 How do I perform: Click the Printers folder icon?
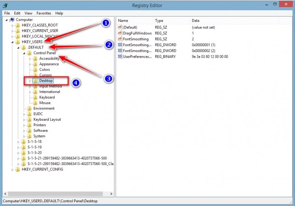pos(29,125)
